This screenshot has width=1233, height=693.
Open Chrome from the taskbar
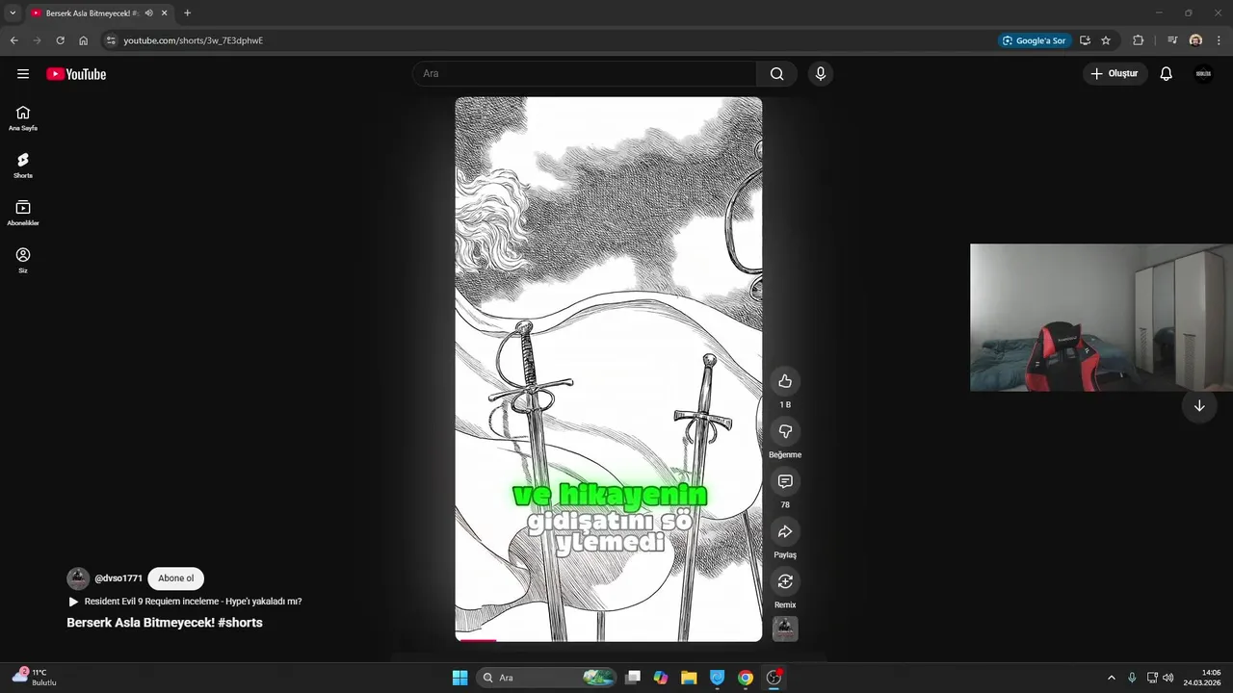746,678
